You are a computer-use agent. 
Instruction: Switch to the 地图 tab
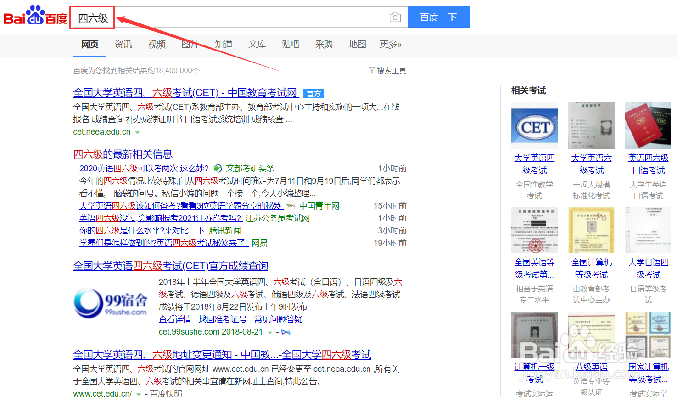tap(358, 44)
